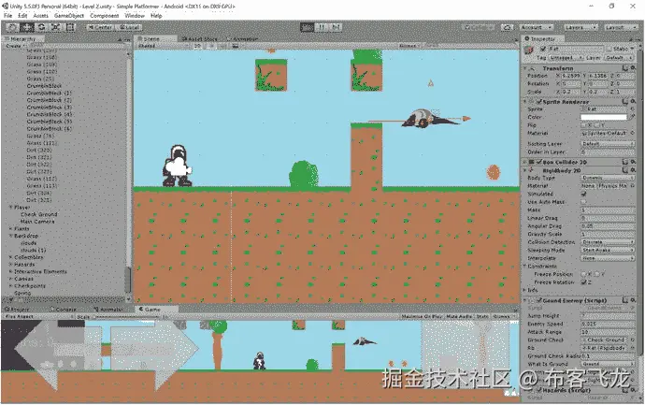The image size is (645, 405).
Task: Select the Rect transform tool
Action: coord(70,27)
